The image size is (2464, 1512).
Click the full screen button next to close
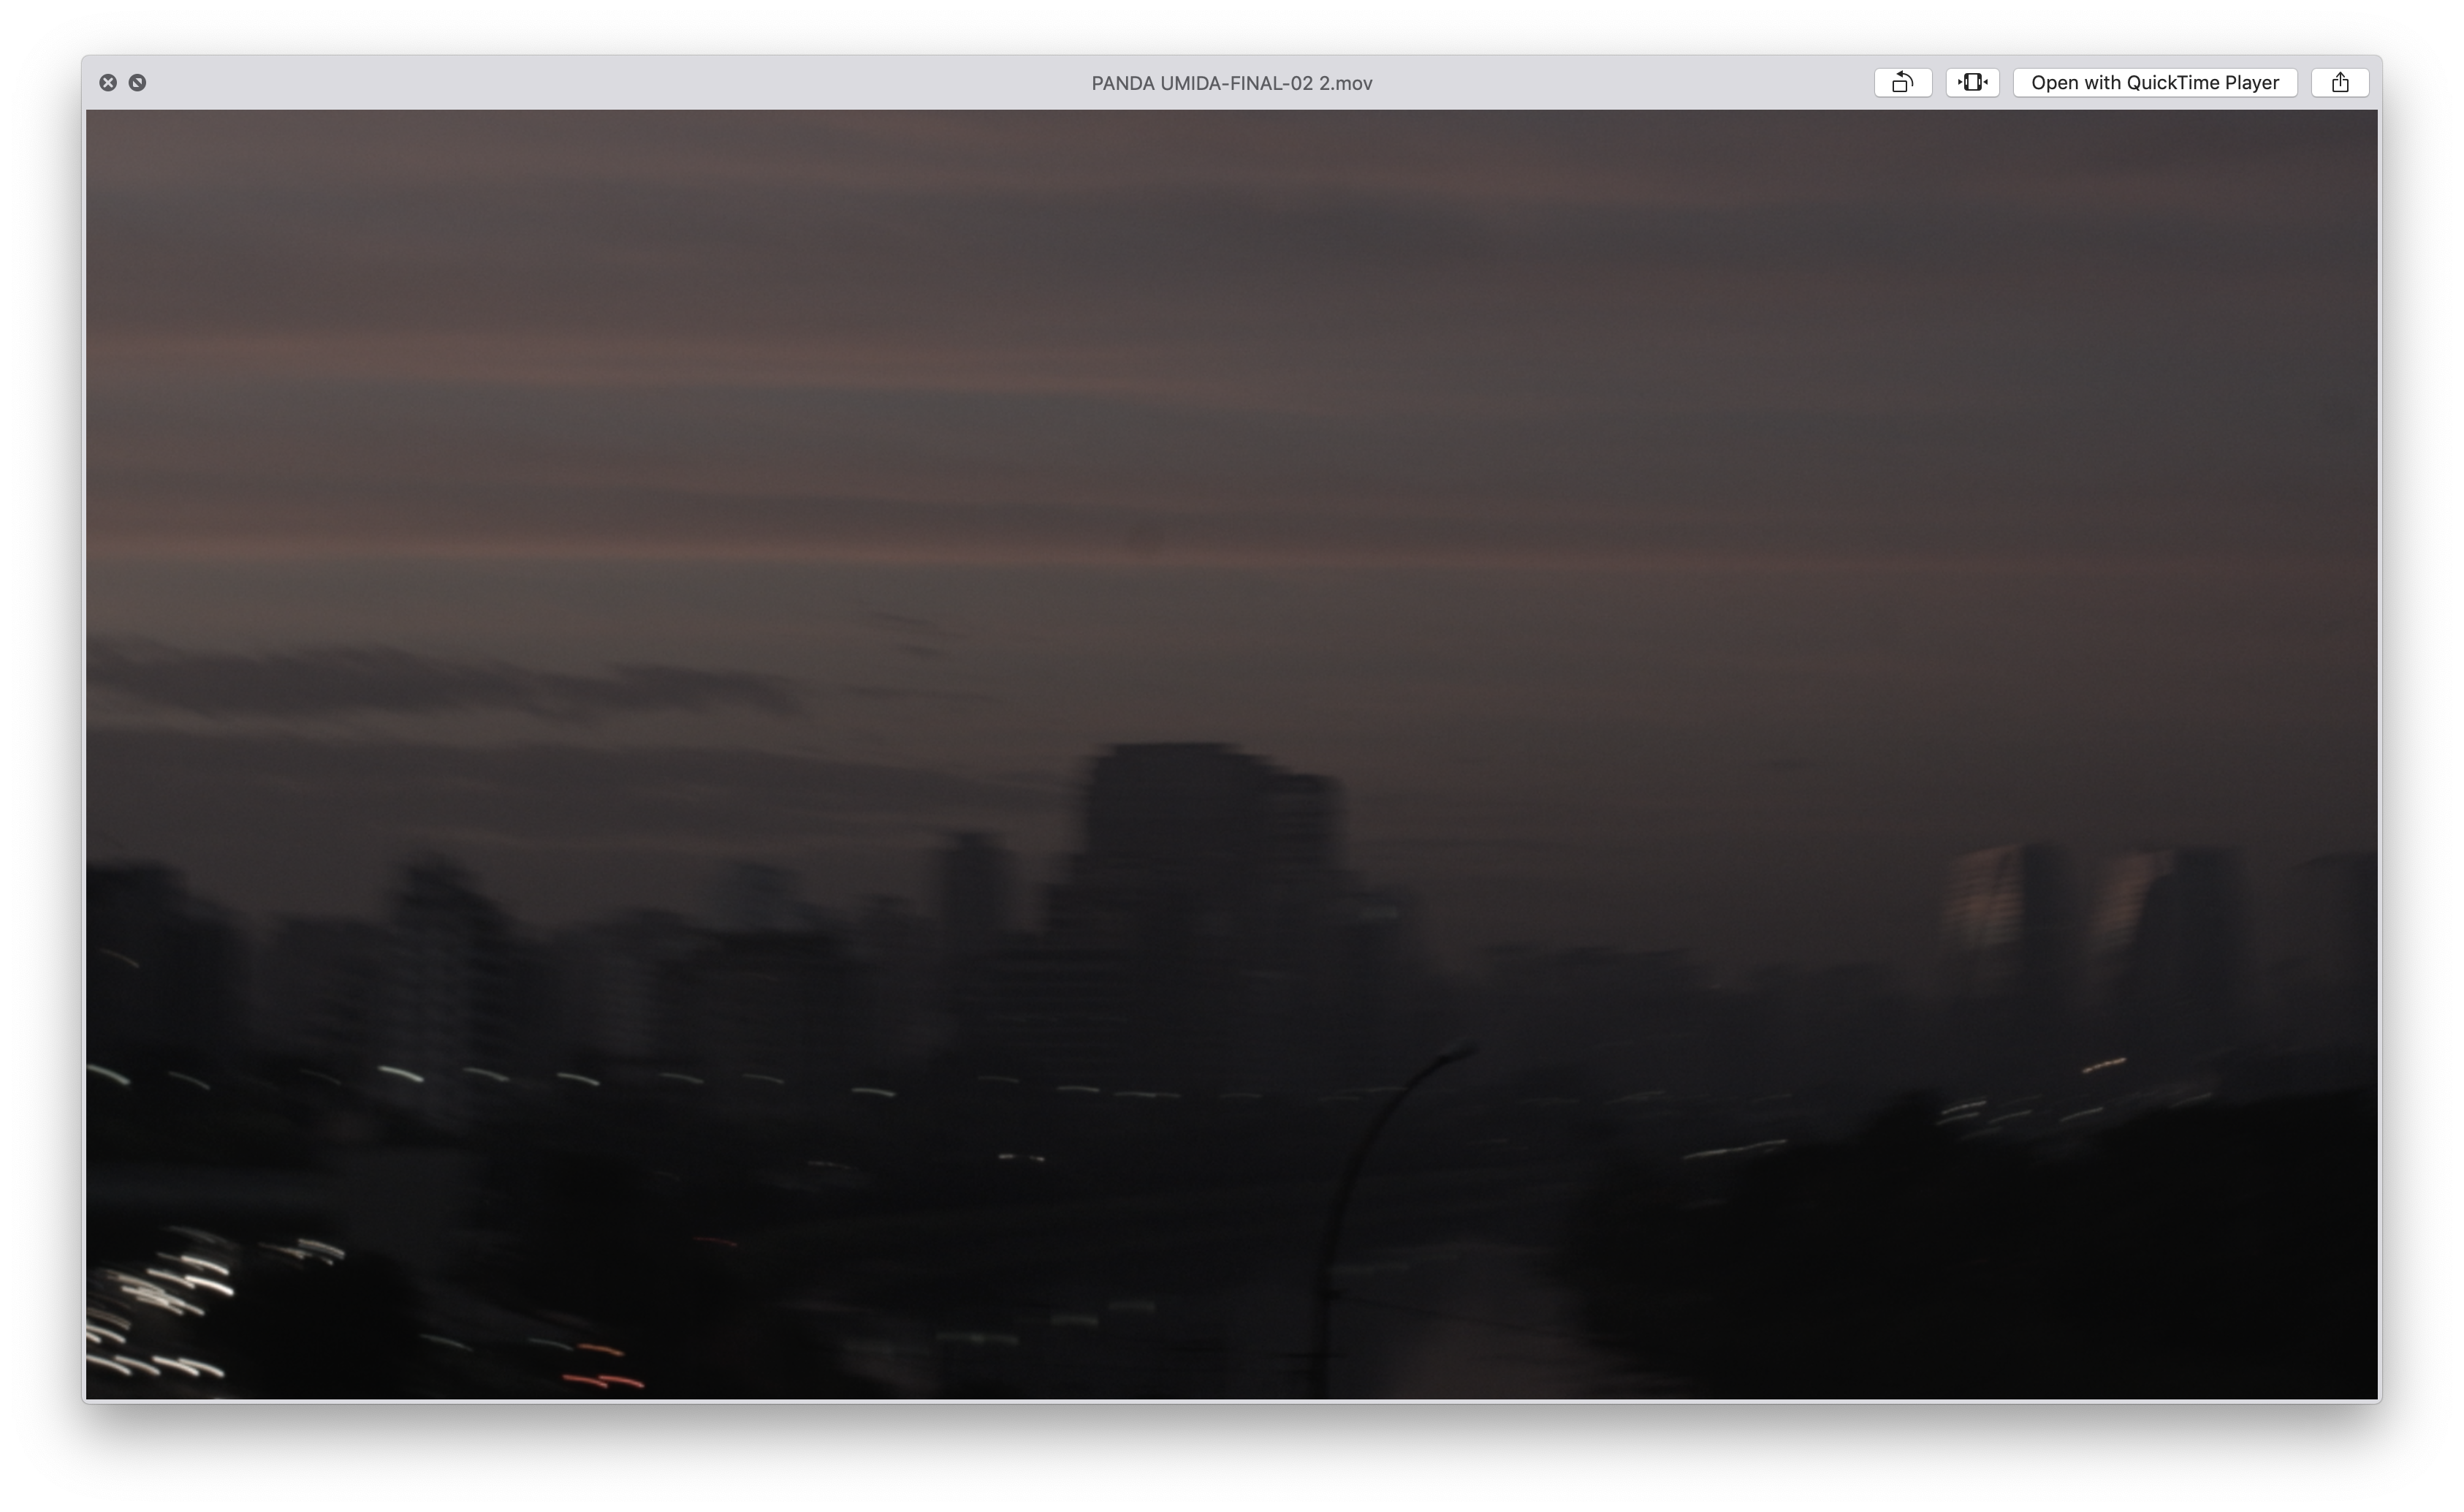click(x=138, y=83)
